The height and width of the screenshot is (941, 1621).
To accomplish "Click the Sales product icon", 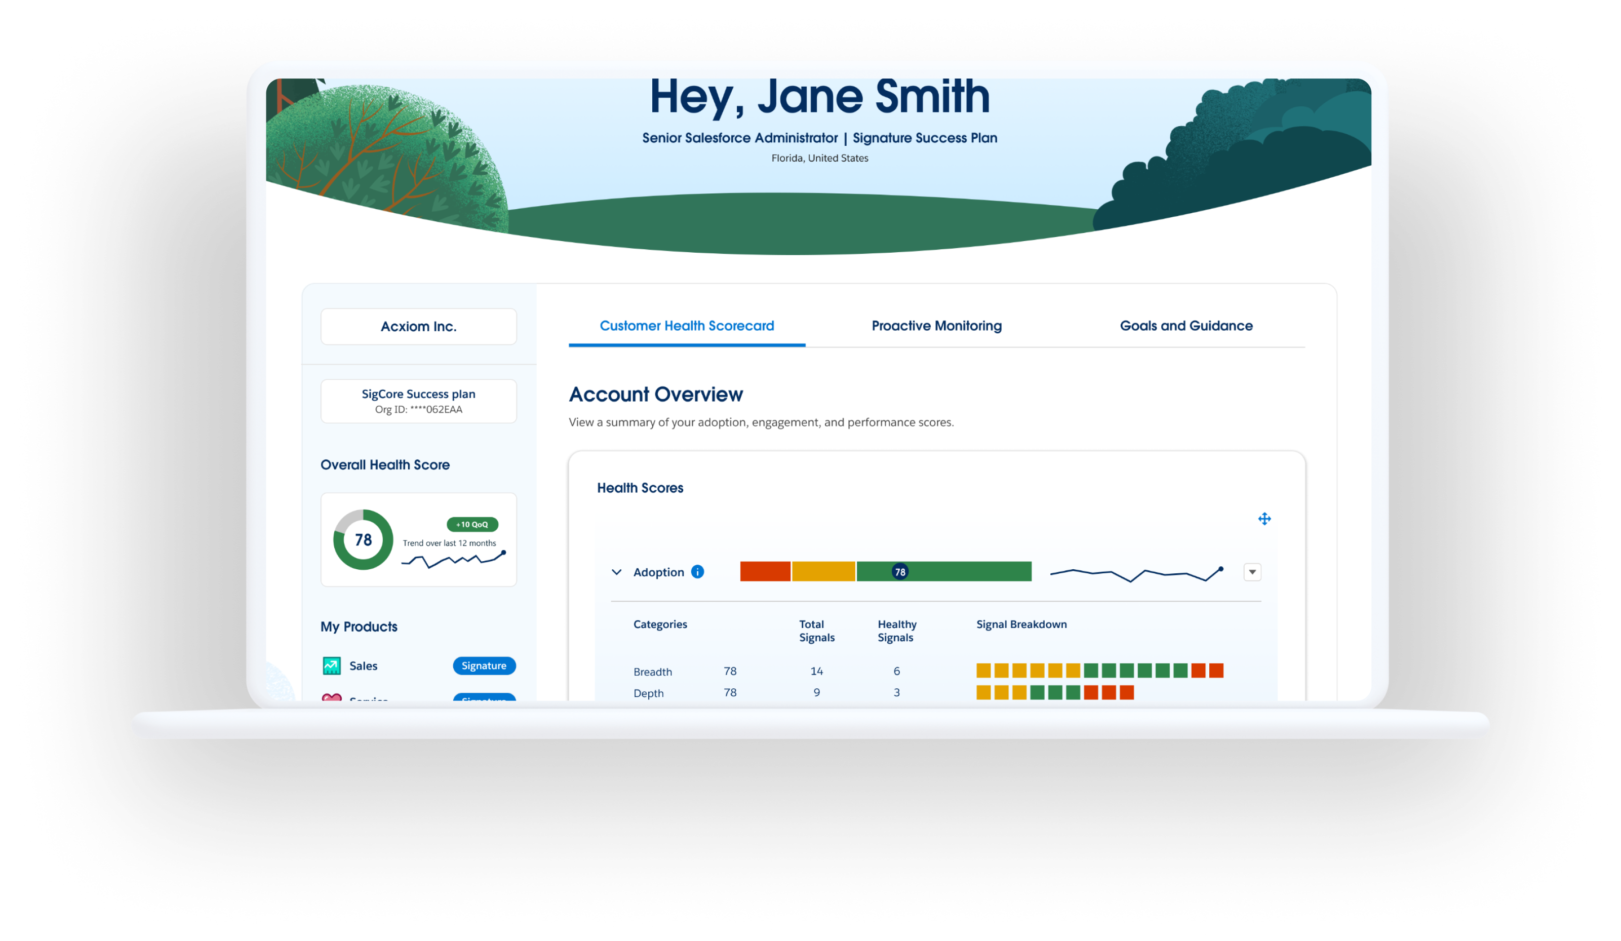I will pos(331,665).
